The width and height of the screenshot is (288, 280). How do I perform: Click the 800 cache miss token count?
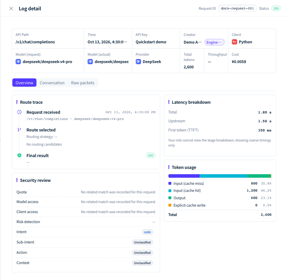coord(254,183)
